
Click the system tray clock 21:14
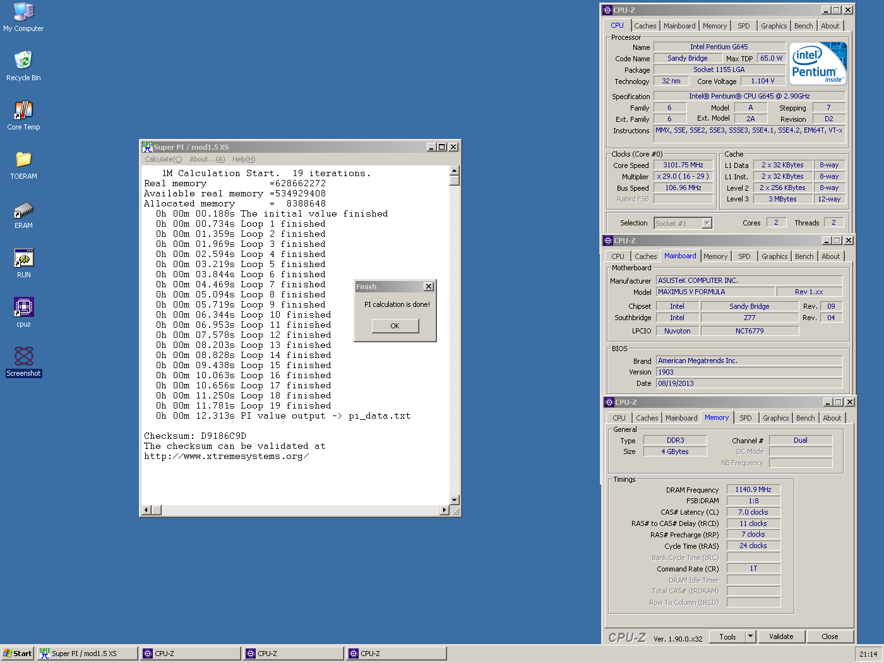pos(868,654)
